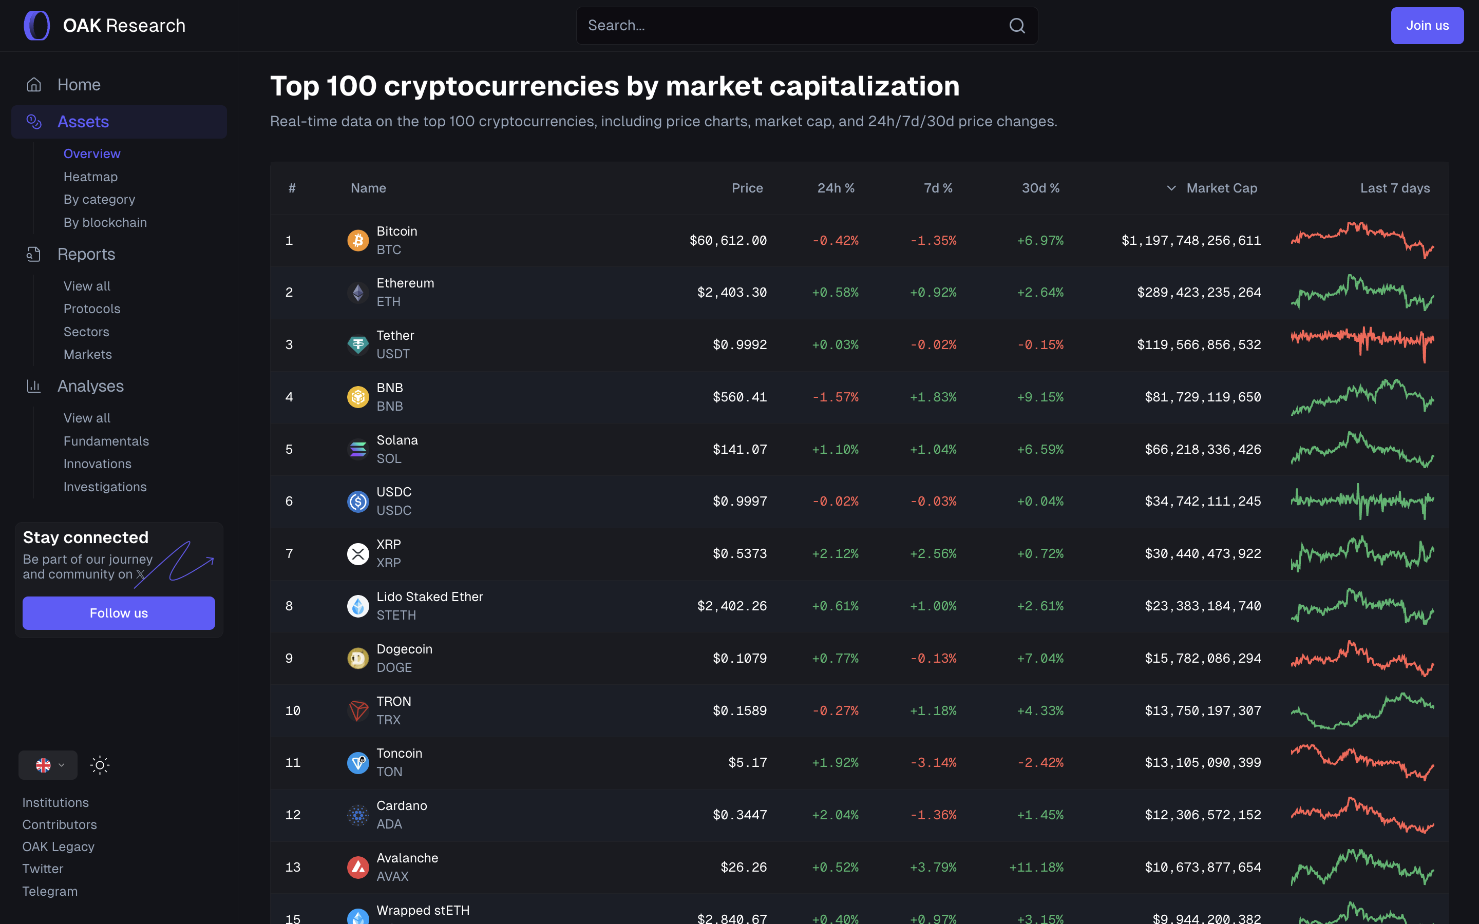Click the Home house icon in sidebar
Image resolution: width=1479 pixels, height=924 pixels.
tap(34, 85)
